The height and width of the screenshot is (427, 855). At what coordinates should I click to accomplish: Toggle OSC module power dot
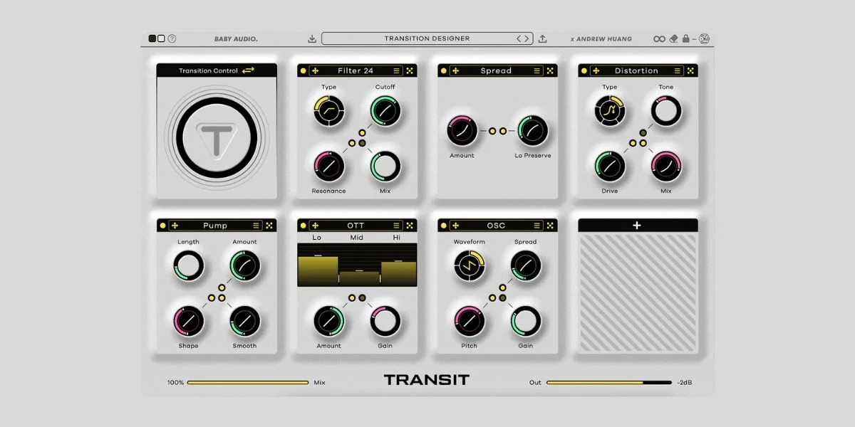443,226
